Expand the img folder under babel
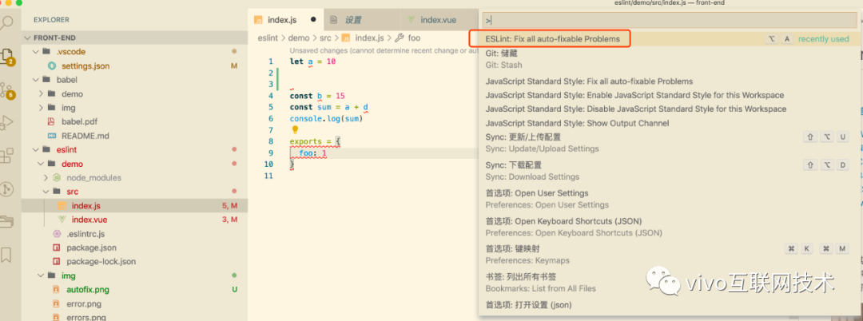The image size is (863, 321). click(x=41, y=108)
